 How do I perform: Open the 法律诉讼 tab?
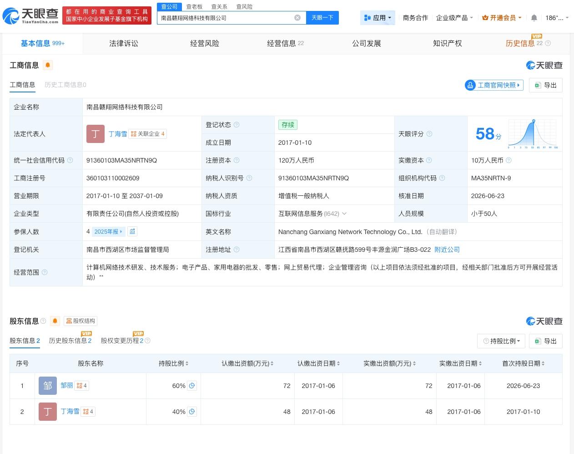pos(124,43)
